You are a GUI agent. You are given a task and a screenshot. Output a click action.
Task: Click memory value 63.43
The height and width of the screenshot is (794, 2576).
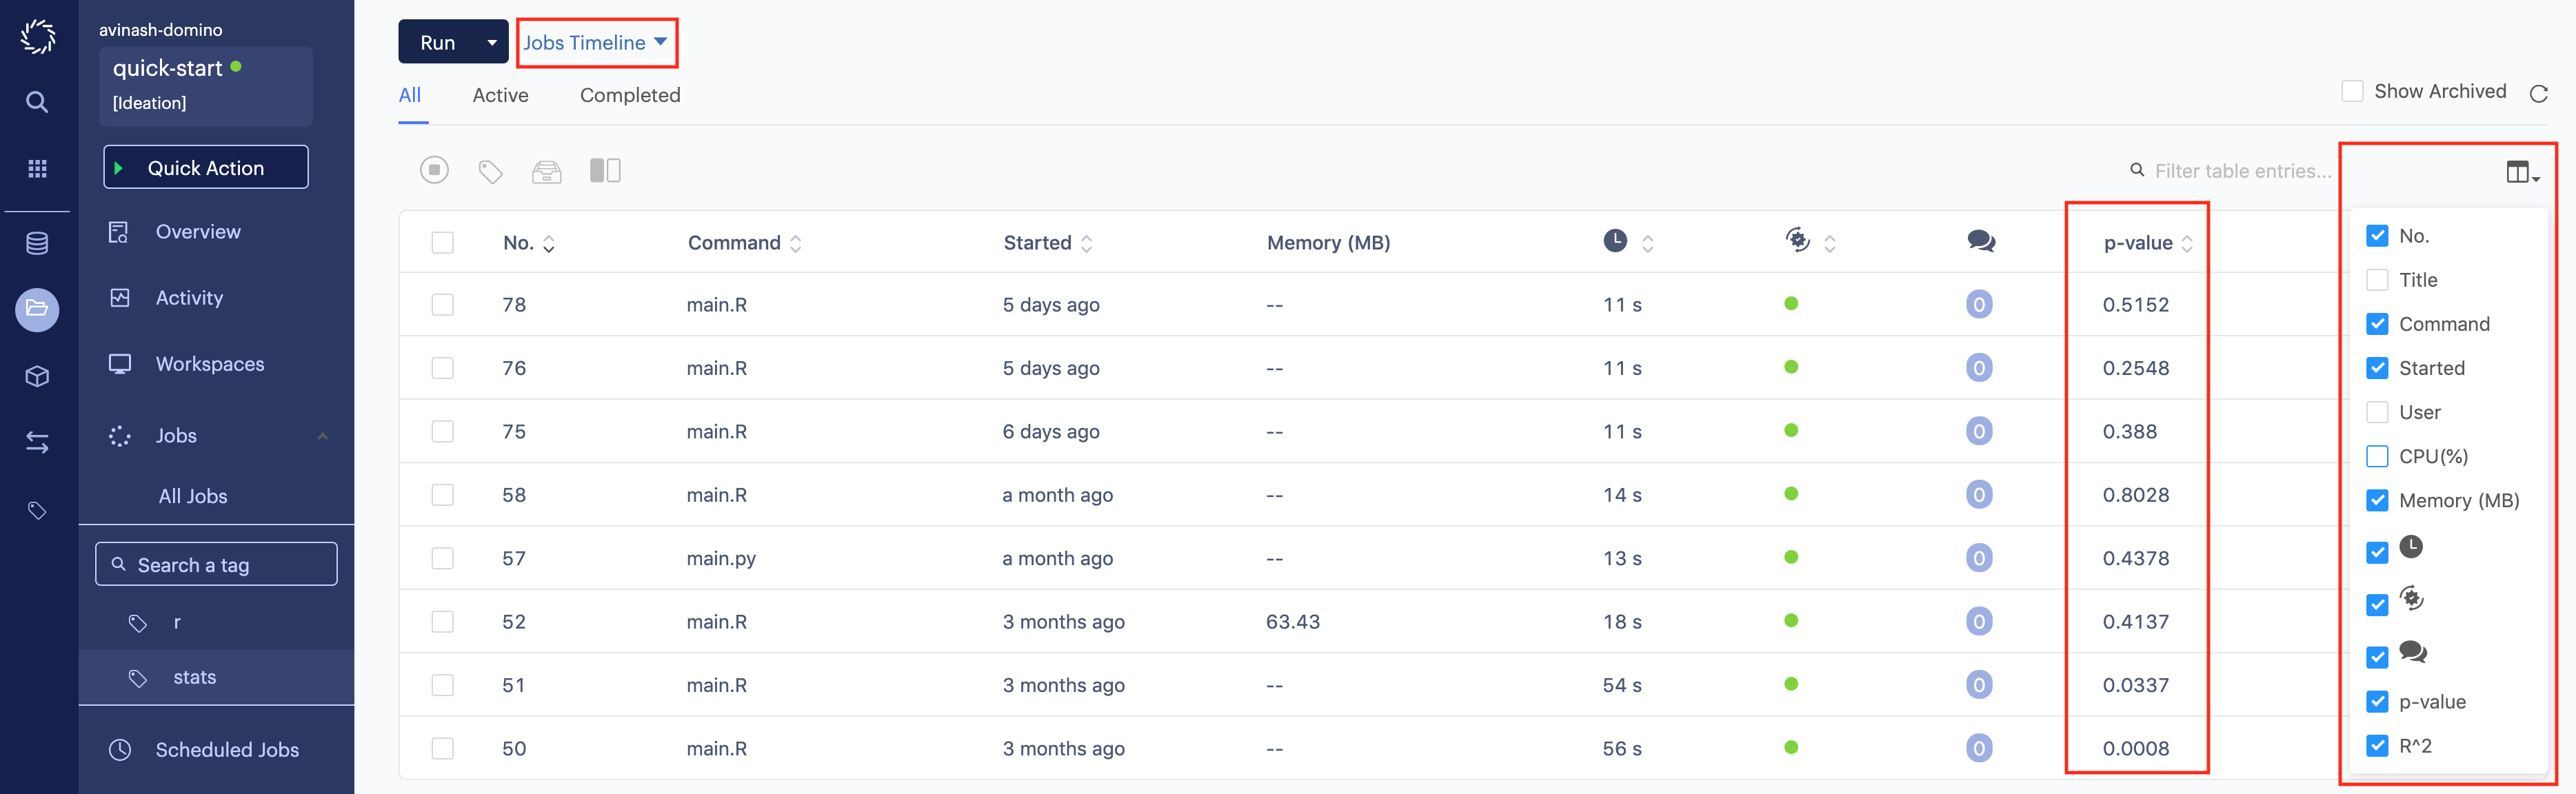pos(1293,621)
